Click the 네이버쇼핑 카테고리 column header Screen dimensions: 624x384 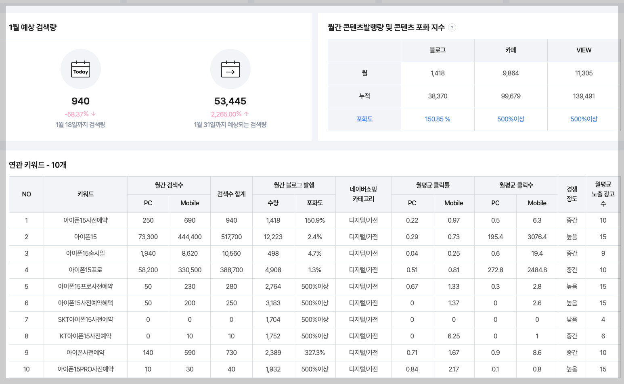363,194
